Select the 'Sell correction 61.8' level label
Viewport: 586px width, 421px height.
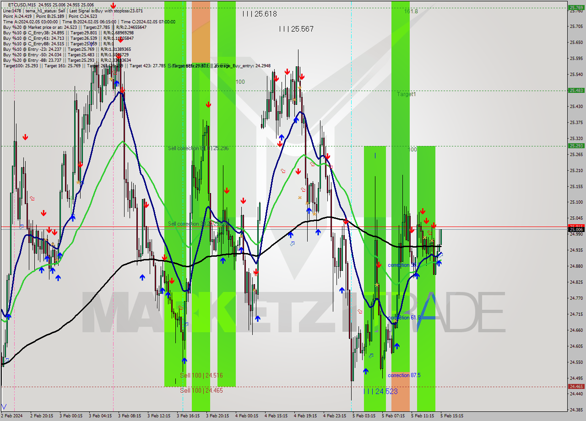coord(198,148)
